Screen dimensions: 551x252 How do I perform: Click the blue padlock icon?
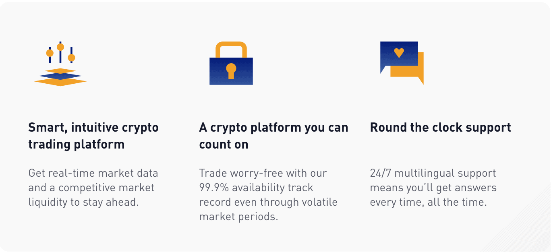[231, 63]
